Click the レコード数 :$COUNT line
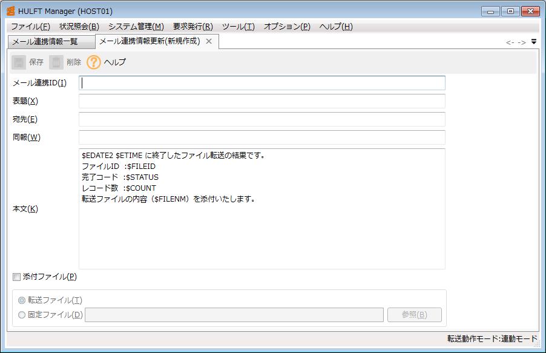546x353 pixels. tap(119, 188)
